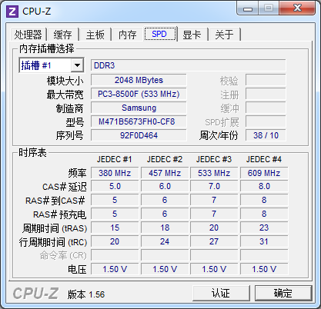Click the tRC value 27
This screenshot has width=321, height=309.
(x=214, y=241)
